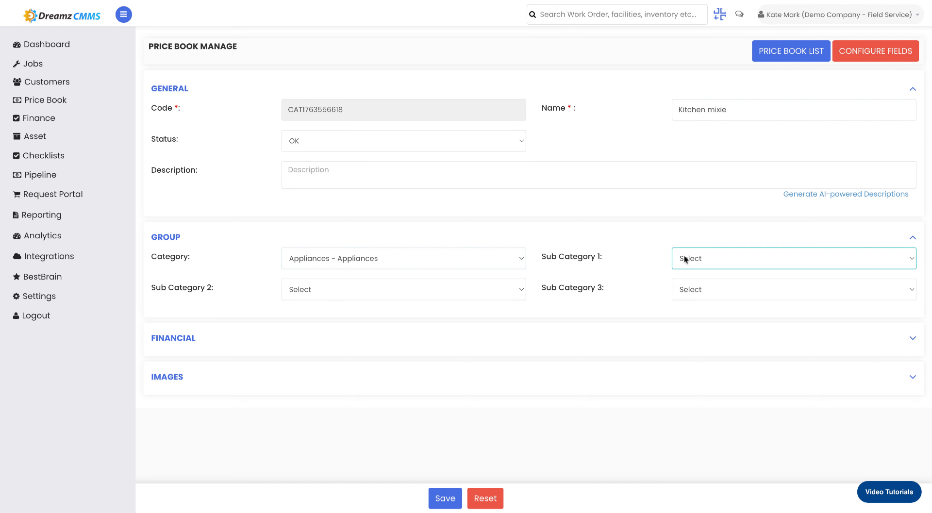932x513 pixels.
Task: Expand the IMAGES section chevron
Action: pos(913,377)
